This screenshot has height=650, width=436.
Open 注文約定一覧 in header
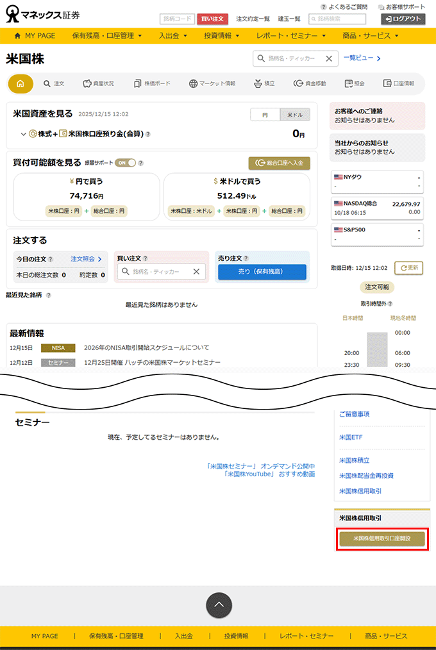(x=253, y=19)
